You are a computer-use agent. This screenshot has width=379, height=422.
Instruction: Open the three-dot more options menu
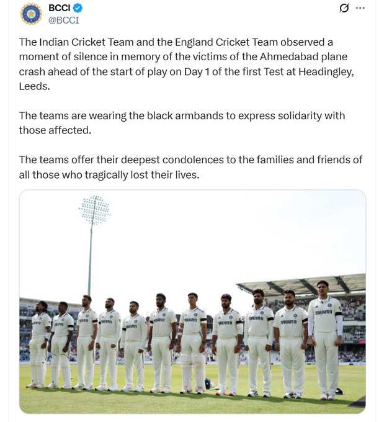[x=362, y=8]
